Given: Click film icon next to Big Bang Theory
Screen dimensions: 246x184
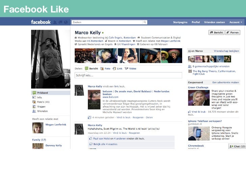Looking at the screenshot, I should 190,71.
